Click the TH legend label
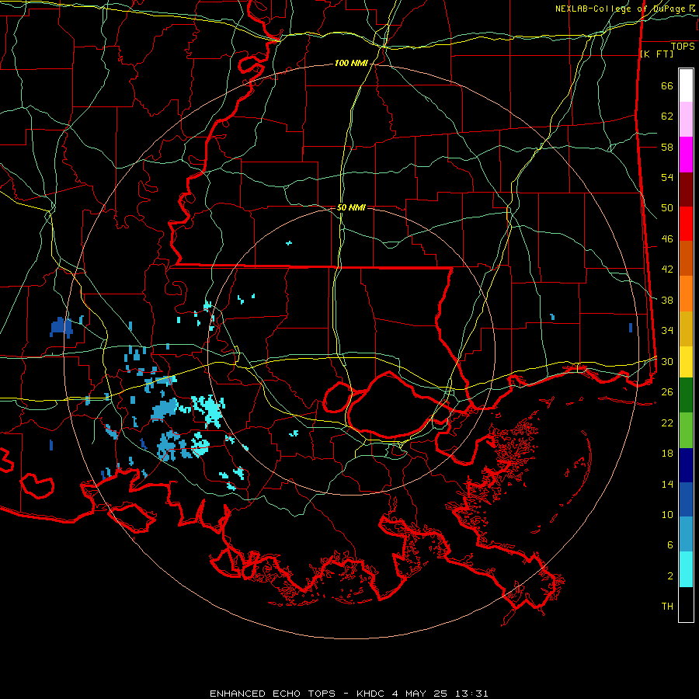Image resolution: width=699 pixels, height=699 pixels. pos(667,607)
